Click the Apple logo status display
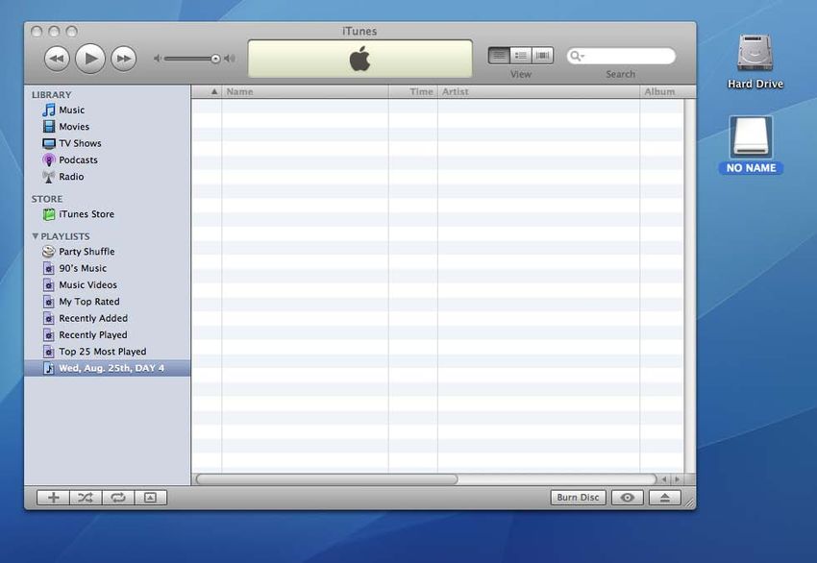Screen dimensions: 817x563 (x=360, y=59)
